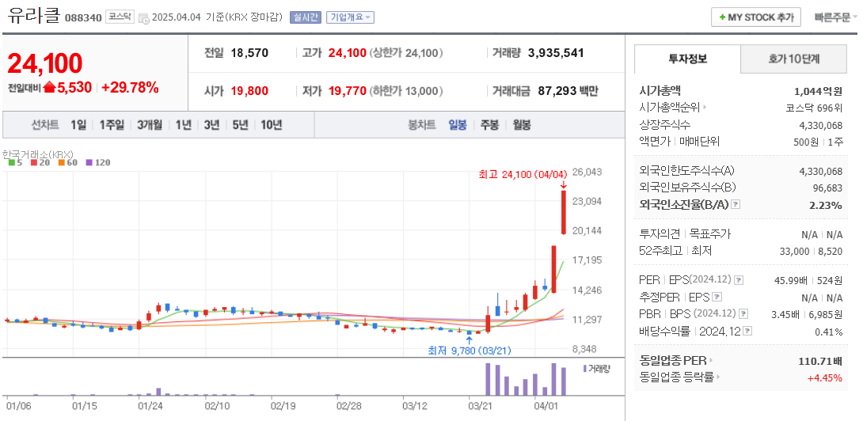Click the stock code 088340
The image size is (863, 421).
click(x=83, y=17)
